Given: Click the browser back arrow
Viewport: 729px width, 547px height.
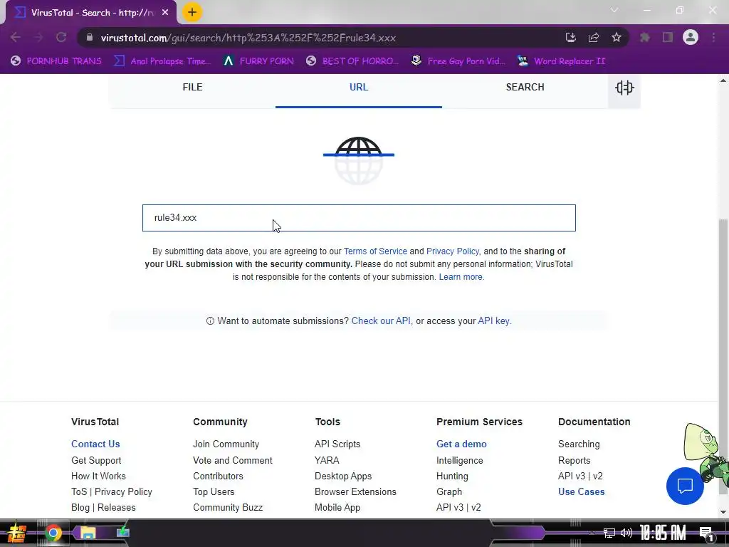Looking at the screenshot, I should (16, 37).
